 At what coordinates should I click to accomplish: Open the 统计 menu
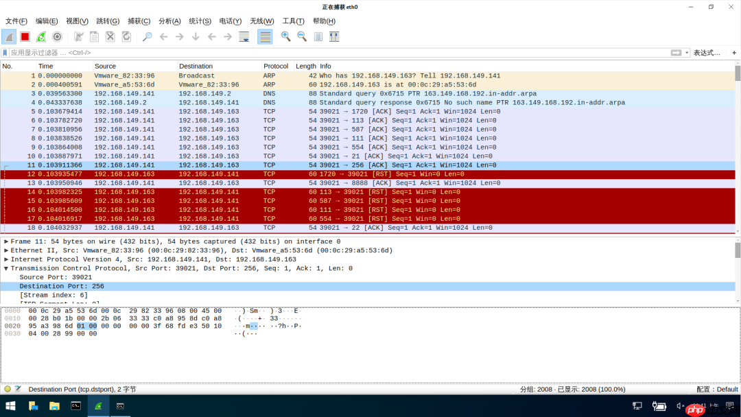tap(200, 21)
